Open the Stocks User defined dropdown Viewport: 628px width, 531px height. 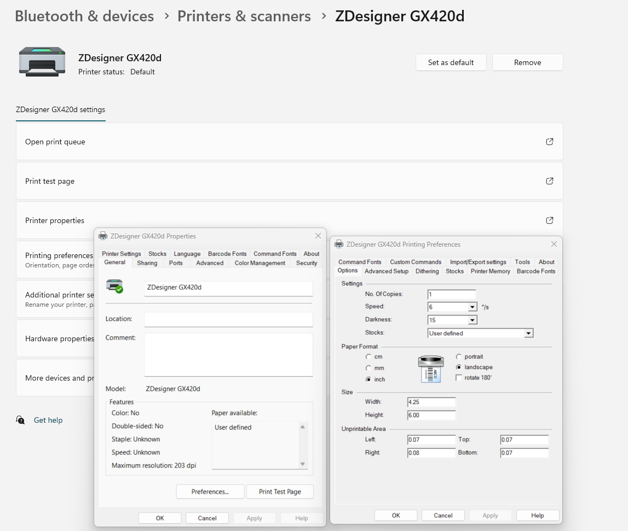tap(528, 333)
